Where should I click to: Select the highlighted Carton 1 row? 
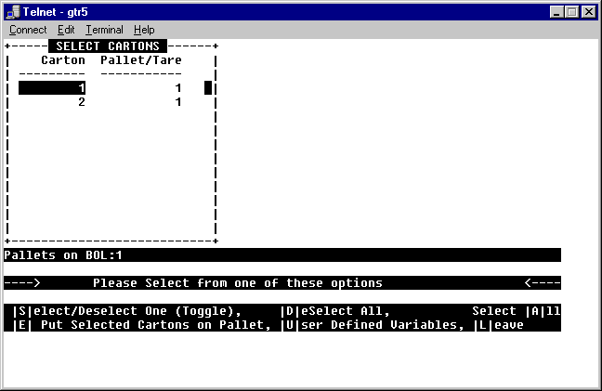click(x=52, y=88)
